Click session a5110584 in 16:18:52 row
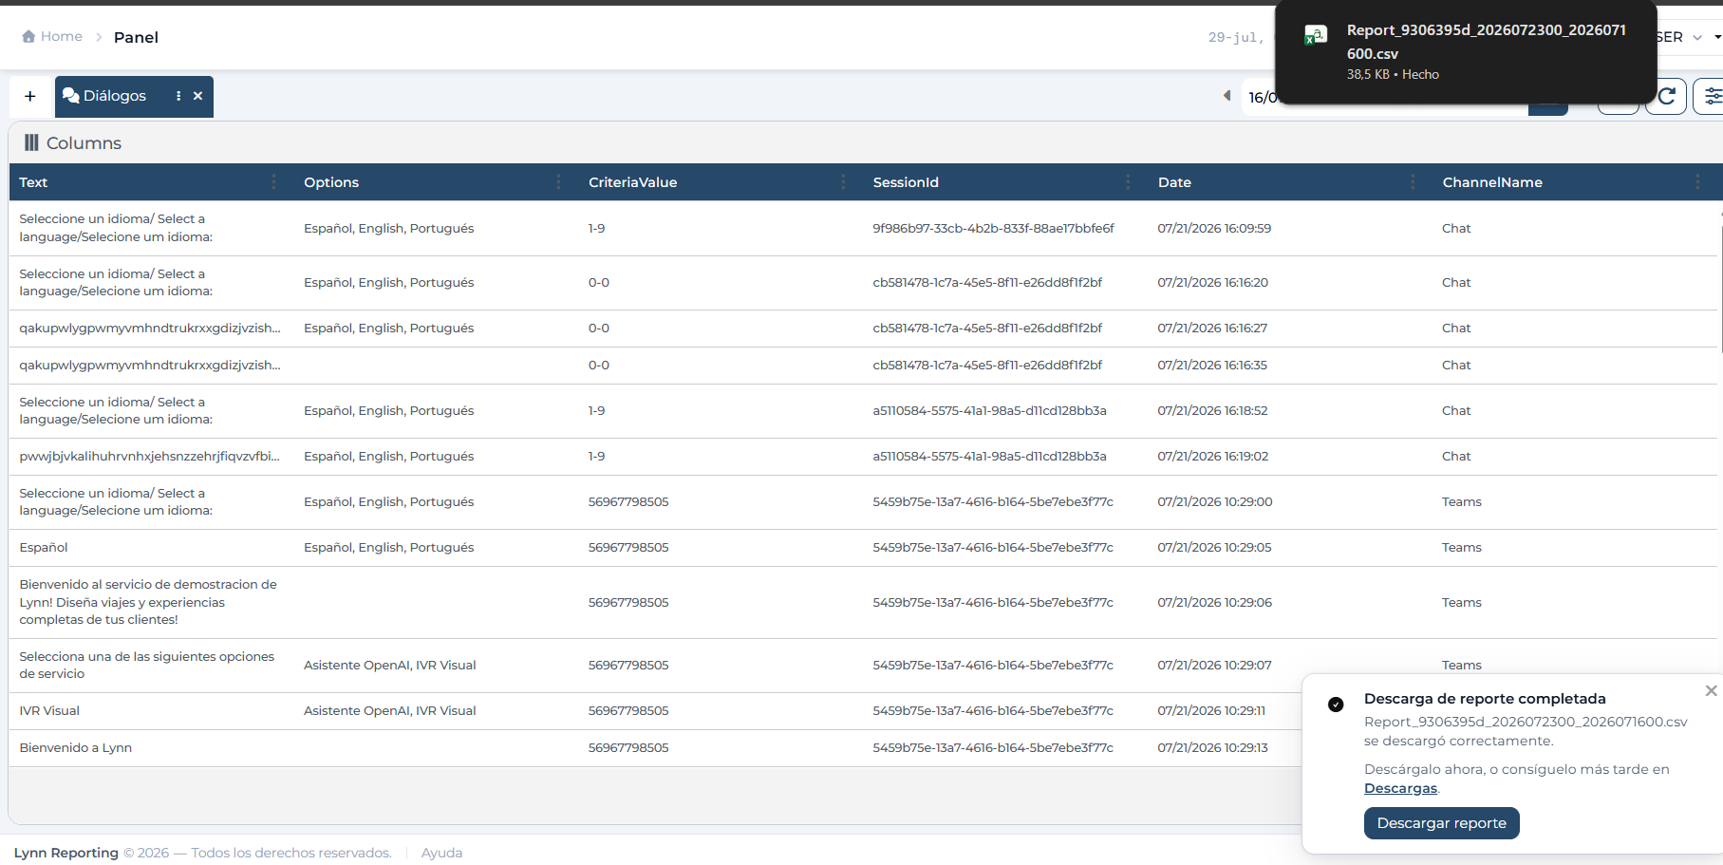This screenshot has width=1723, height=865. pyautogui.click(x=989, y=410)
